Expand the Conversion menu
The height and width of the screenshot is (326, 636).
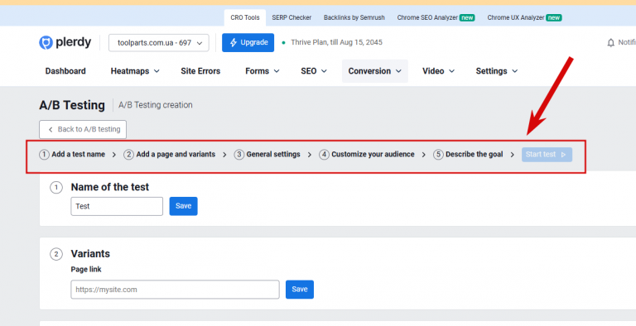pos(375,71)
